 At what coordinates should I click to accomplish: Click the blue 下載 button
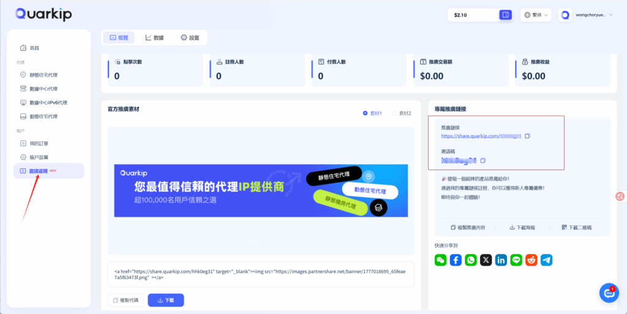[x=165, y=300]
